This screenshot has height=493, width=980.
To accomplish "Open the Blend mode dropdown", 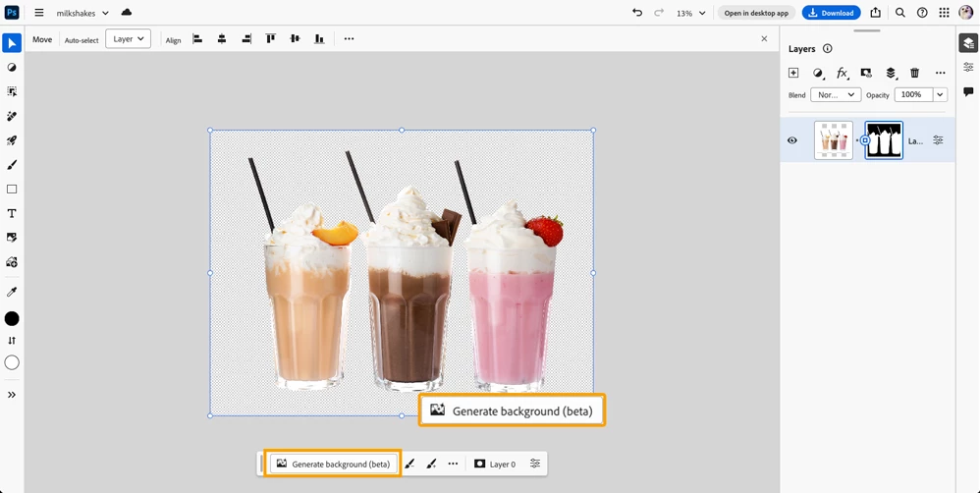I will coord(836,95).
